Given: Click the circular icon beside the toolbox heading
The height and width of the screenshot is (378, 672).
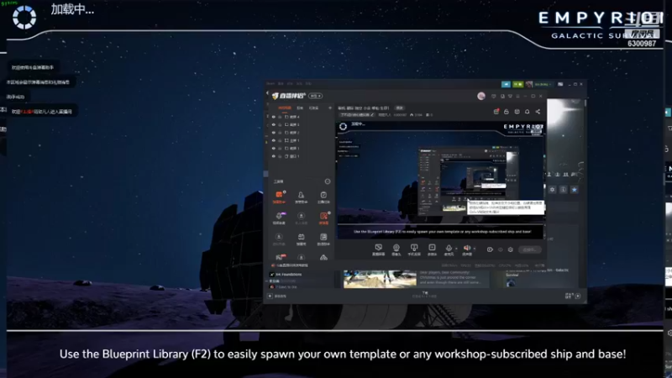Looking at the screenshot, I should (328, 181).
